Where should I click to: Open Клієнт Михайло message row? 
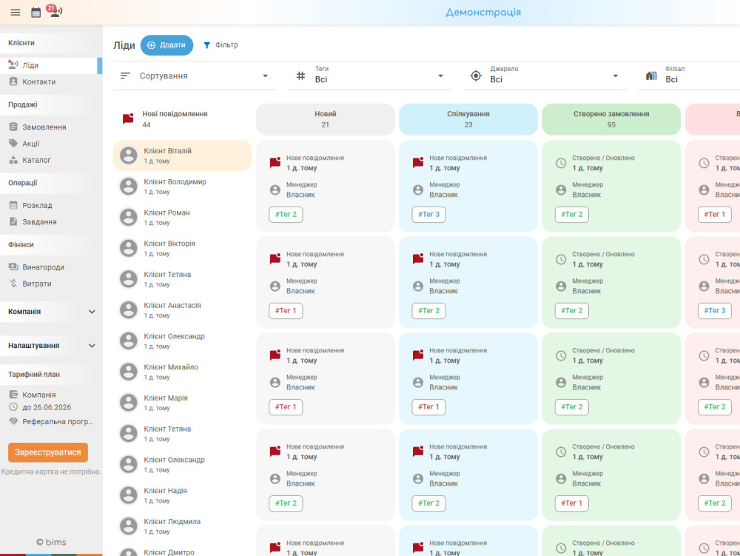[182, 372]
